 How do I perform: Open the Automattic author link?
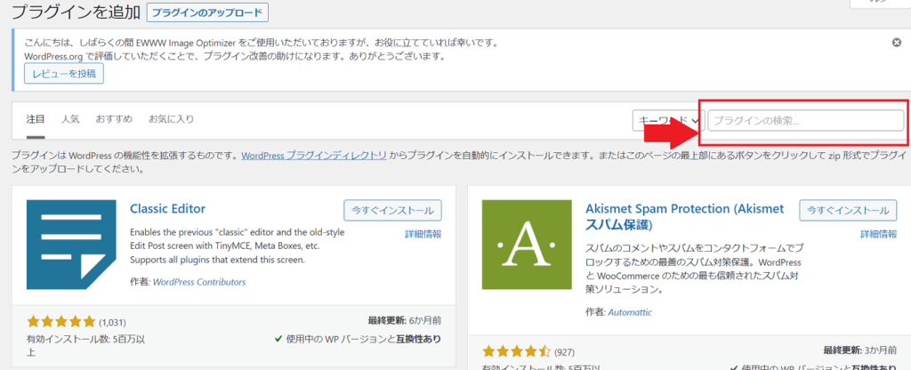tap(630, 312)
